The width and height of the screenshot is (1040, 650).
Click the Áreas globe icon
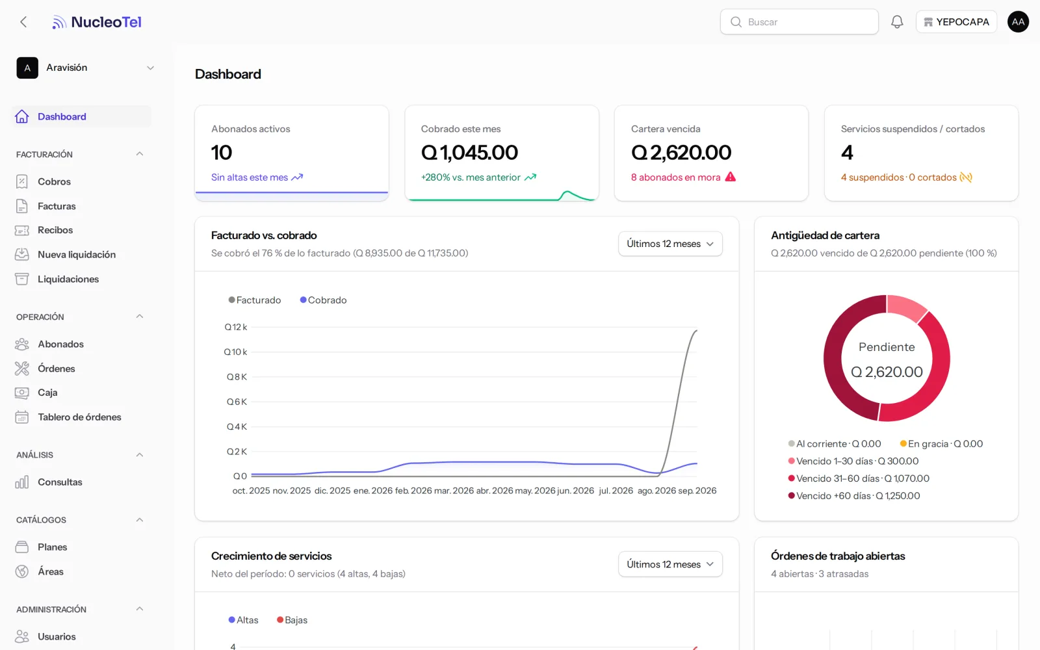point(22,571)
